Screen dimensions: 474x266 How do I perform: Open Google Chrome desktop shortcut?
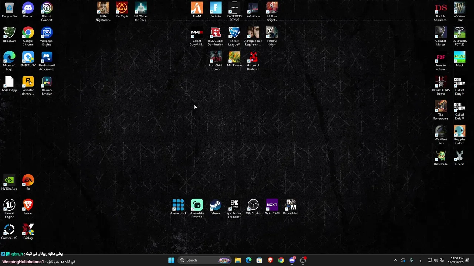point(28,37)
